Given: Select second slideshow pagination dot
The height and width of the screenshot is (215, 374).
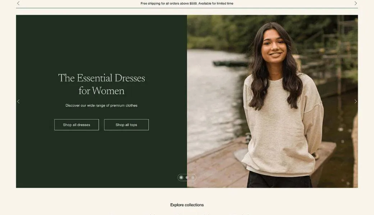Looking at the screenshot, I should click(x=187, y=177).
